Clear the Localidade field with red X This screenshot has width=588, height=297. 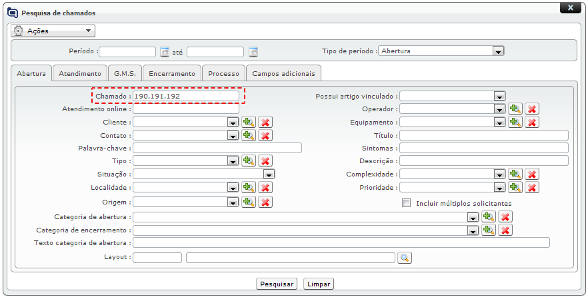click(265, 187)
